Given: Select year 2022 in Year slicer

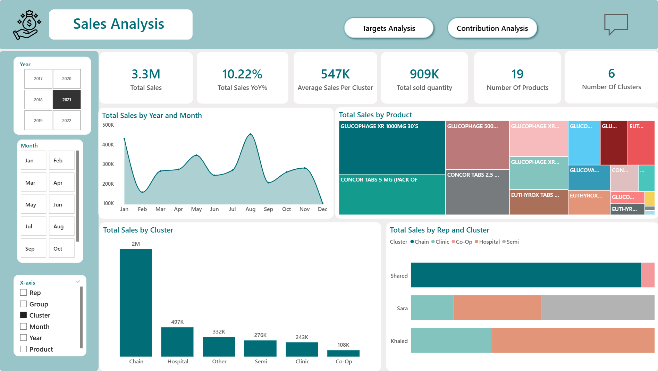Looking at the screenshot, I should 67,120.
